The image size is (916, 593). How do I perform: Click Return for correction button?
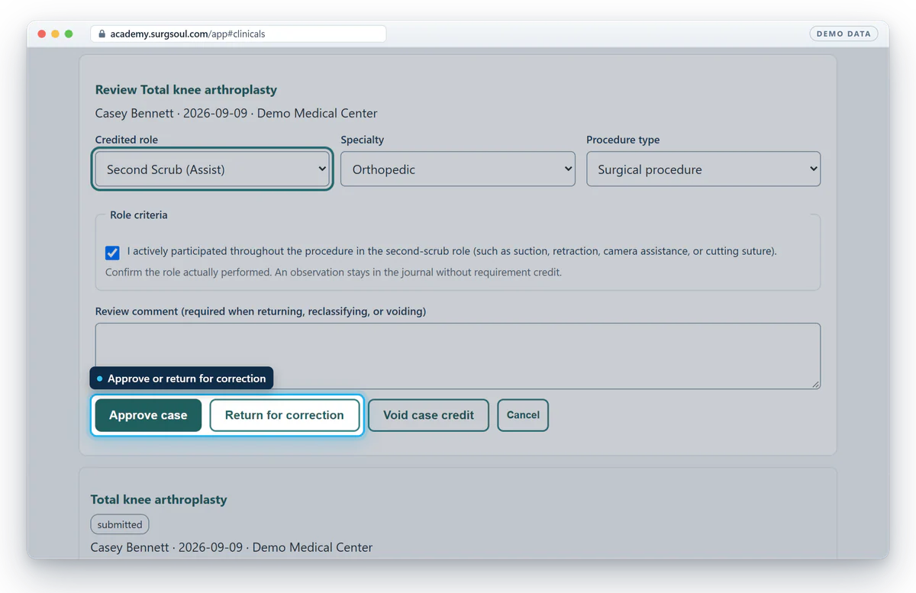point(284,415)
